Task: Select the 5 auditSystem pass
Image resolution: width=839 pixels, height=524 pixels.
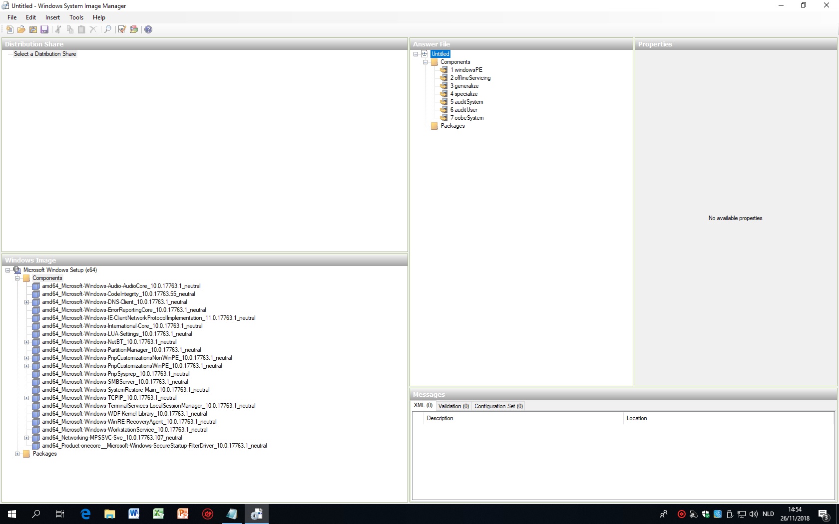Action: pos(467,102)
